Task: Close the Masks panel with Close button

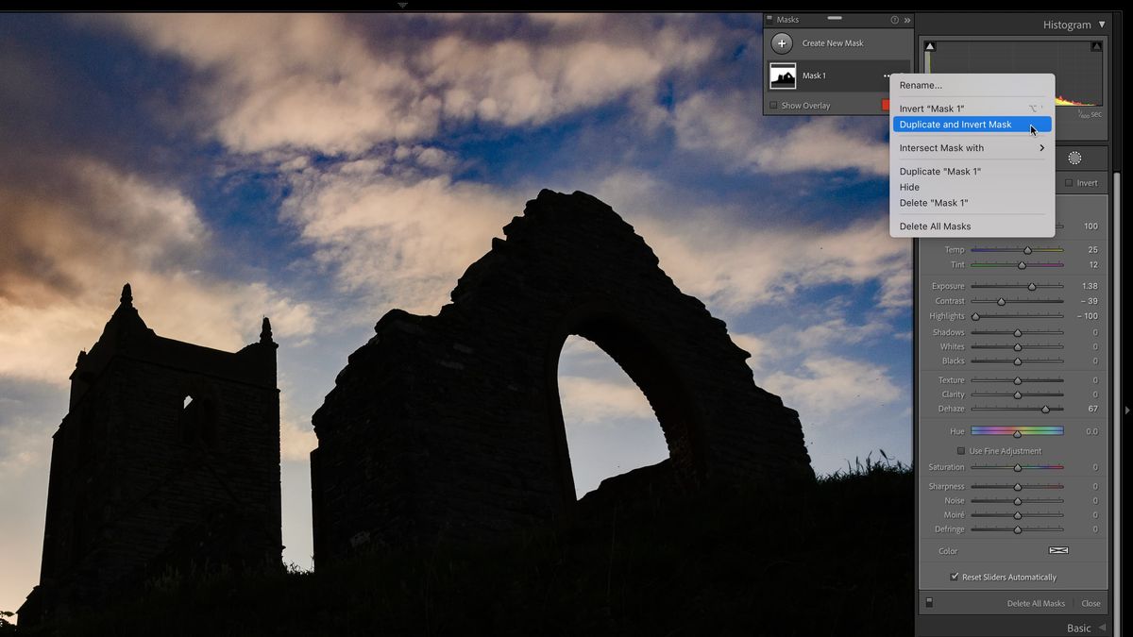Action: coord(1091,603)
